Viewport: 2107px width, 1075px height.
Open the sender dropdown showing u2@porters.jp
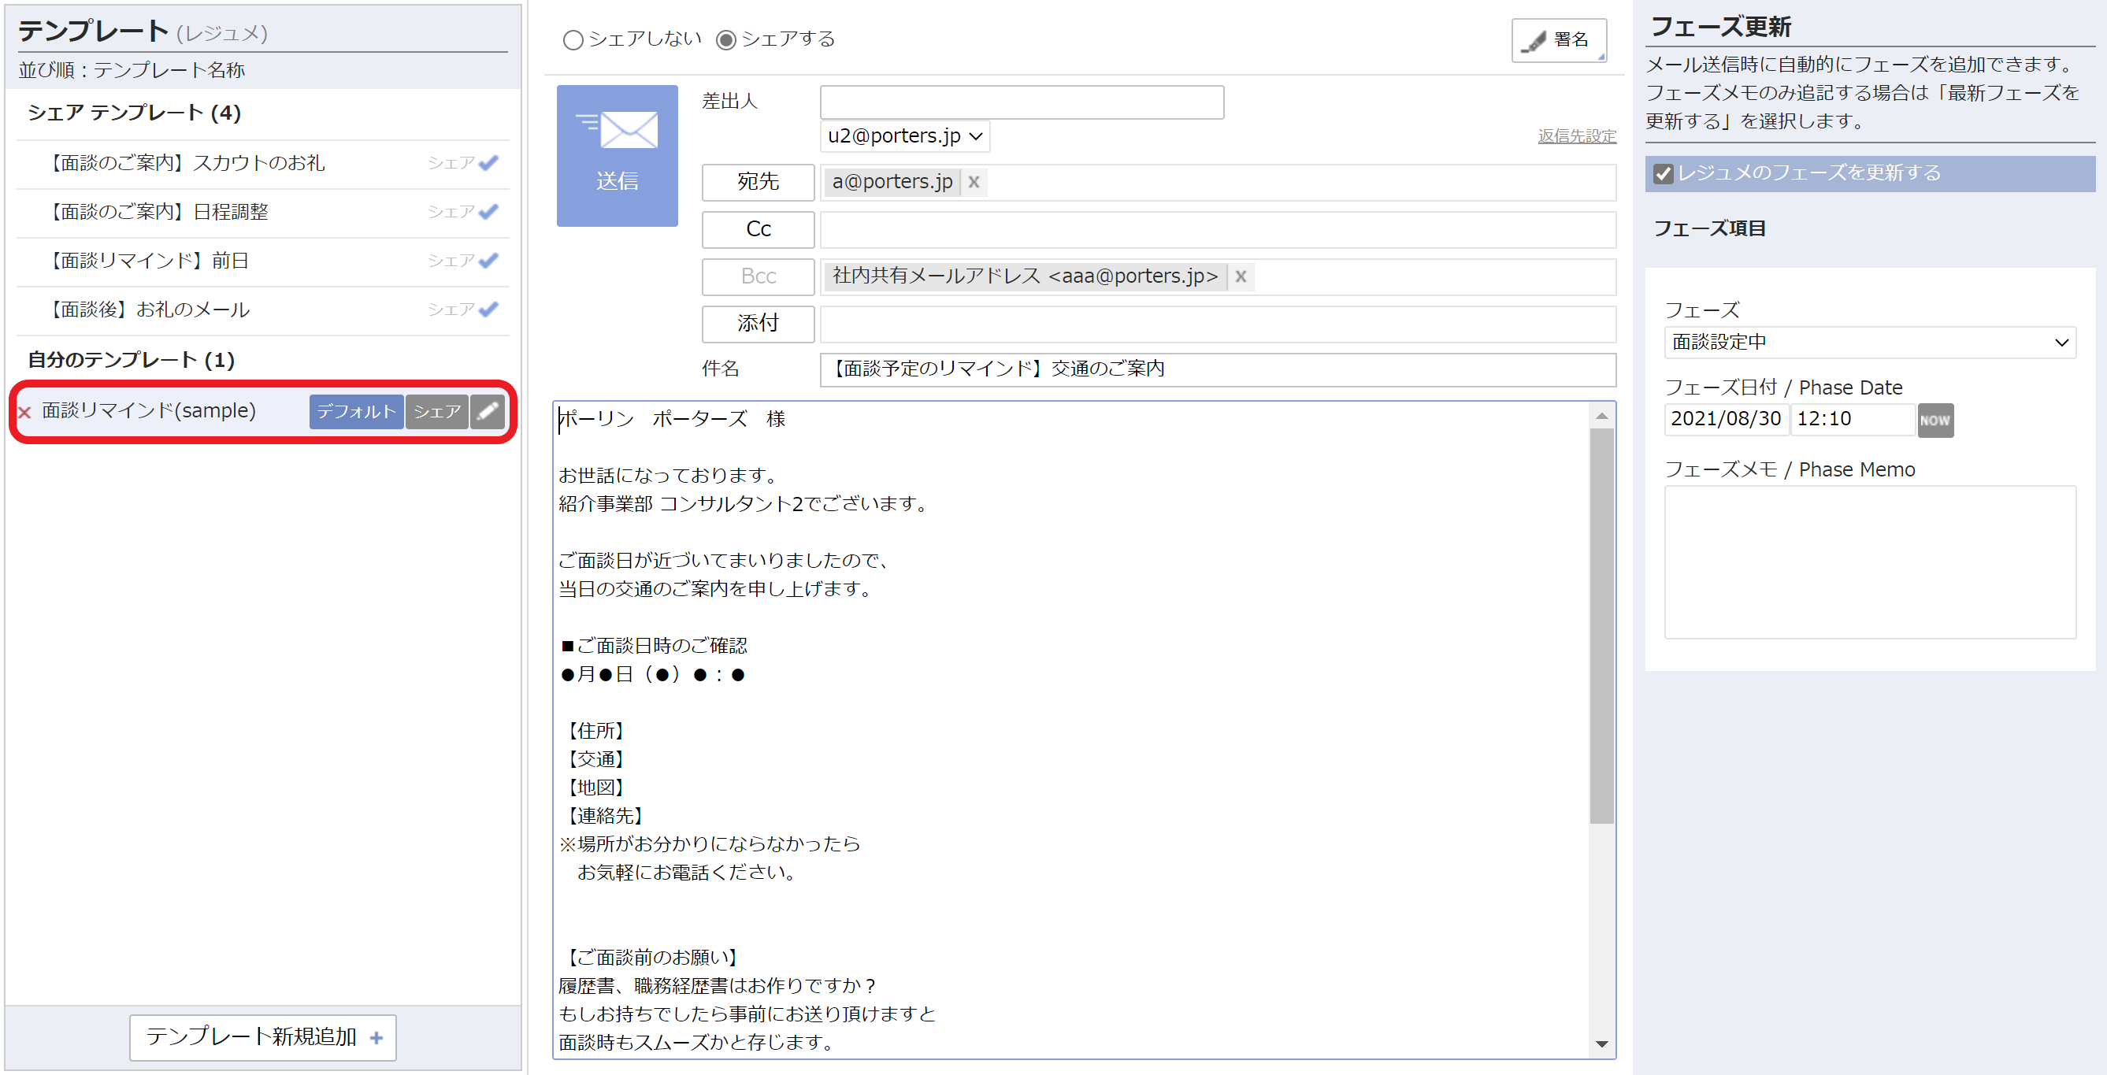click(x=903, y=135)
